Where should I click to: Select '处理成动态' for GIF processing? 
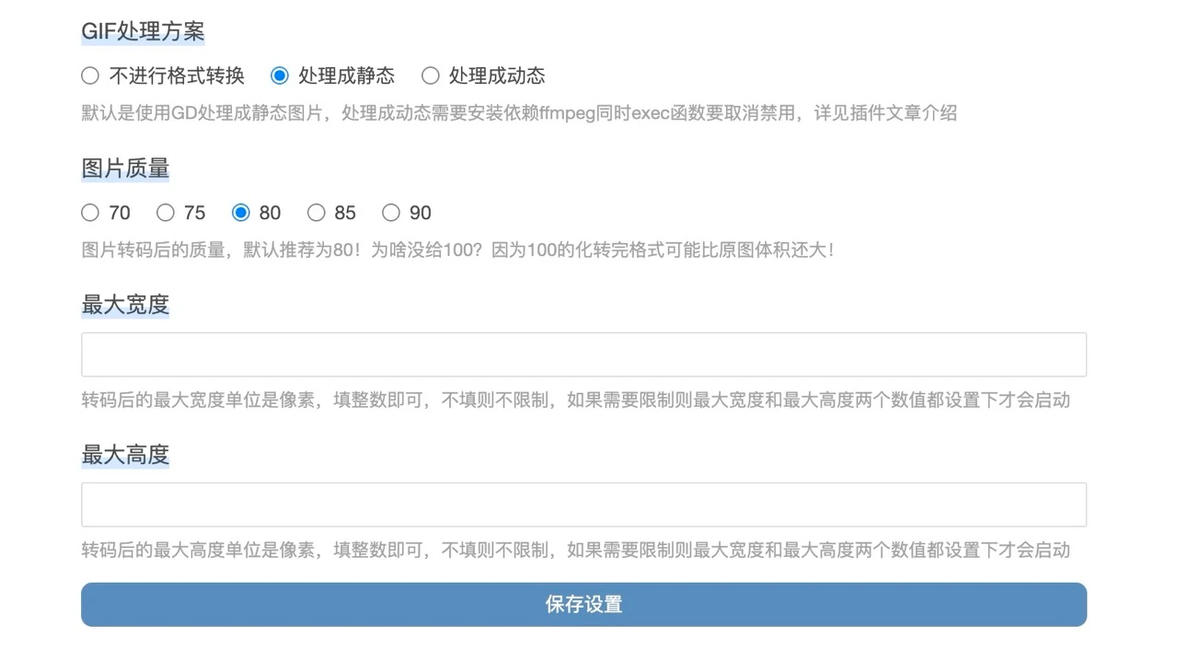(430, 75)
